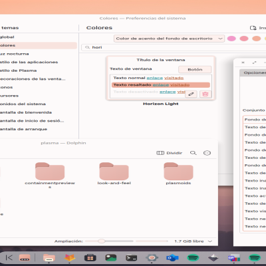Open Pantalla de arranque in the sidebar
The width and height of the screenshot is (266, 266).
38,129
